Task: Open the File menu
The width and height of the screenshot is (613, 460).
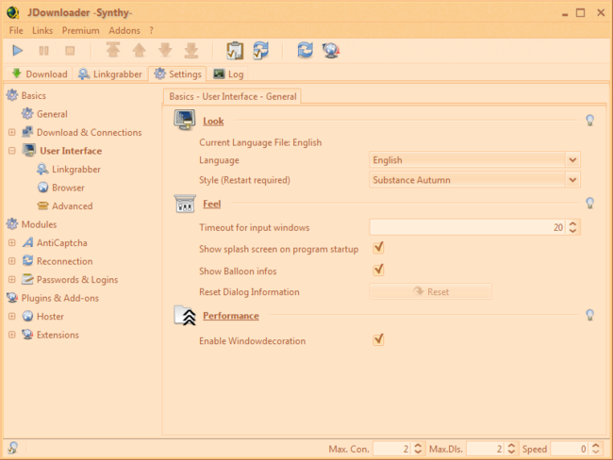Action: tap(16, 30)
